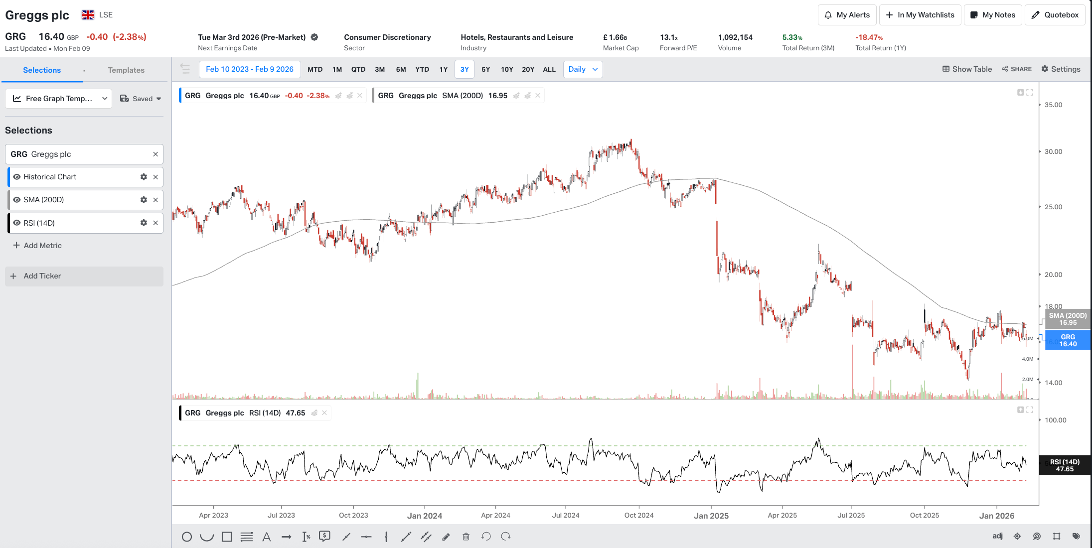Hide the Historical Chart metric

click(17, 177)
